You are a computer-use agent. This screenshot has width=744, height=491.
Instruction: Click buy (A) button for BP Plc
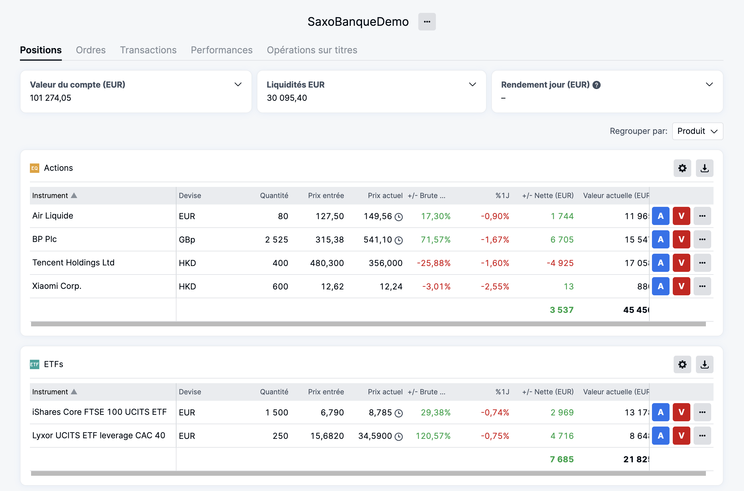660,240
